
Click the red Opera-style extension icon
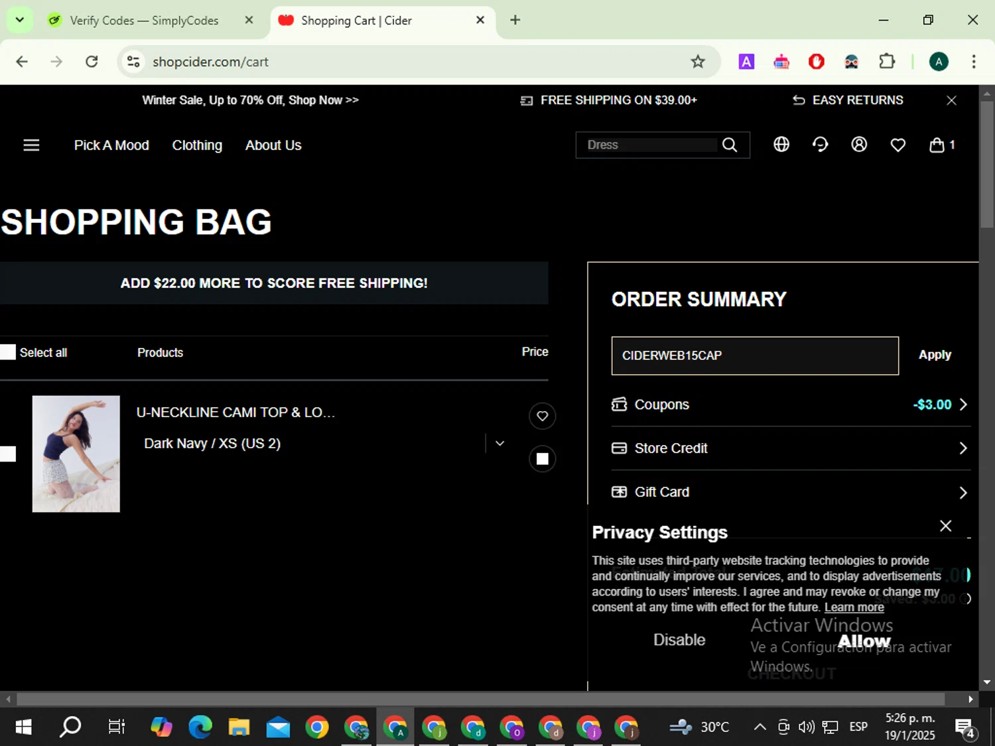click(x=817, y=62)
